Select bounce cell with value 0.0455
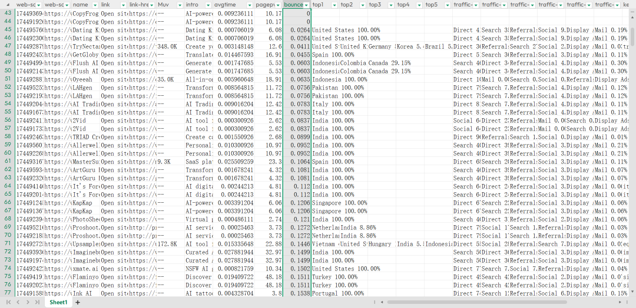This screenshot has width=636, height=308. (x=297, y=55)
